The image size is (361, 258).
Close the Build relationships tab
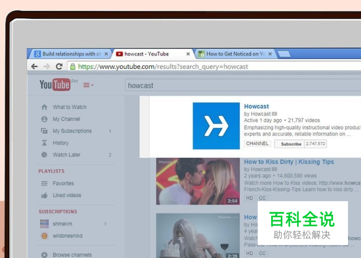[106, 54]
